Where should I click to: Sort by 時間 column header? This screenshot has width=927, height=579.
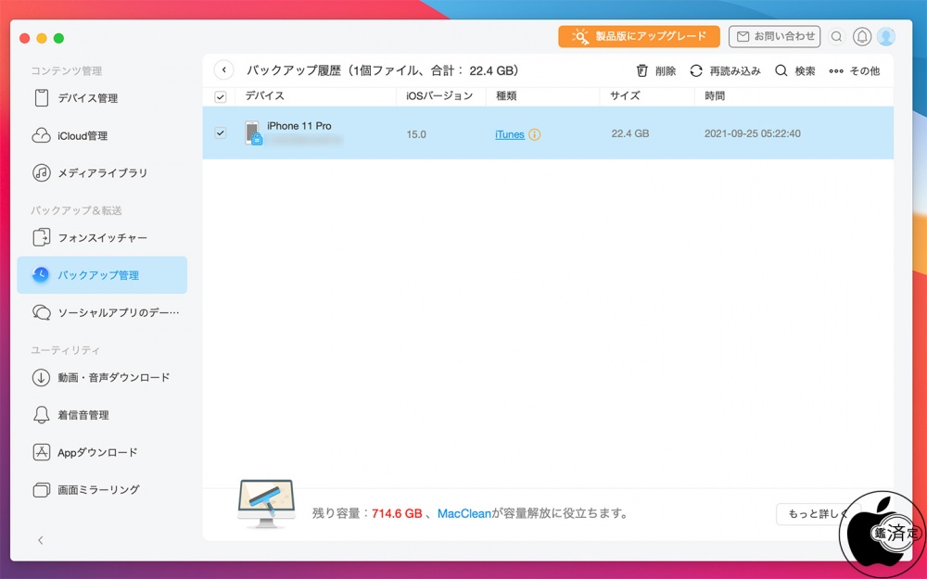pyautogui.click(x=714, y=95)
